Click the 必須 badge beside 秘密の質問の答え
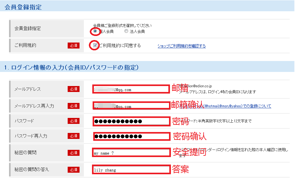The image size is (295, 178). (x=74, y=170)
